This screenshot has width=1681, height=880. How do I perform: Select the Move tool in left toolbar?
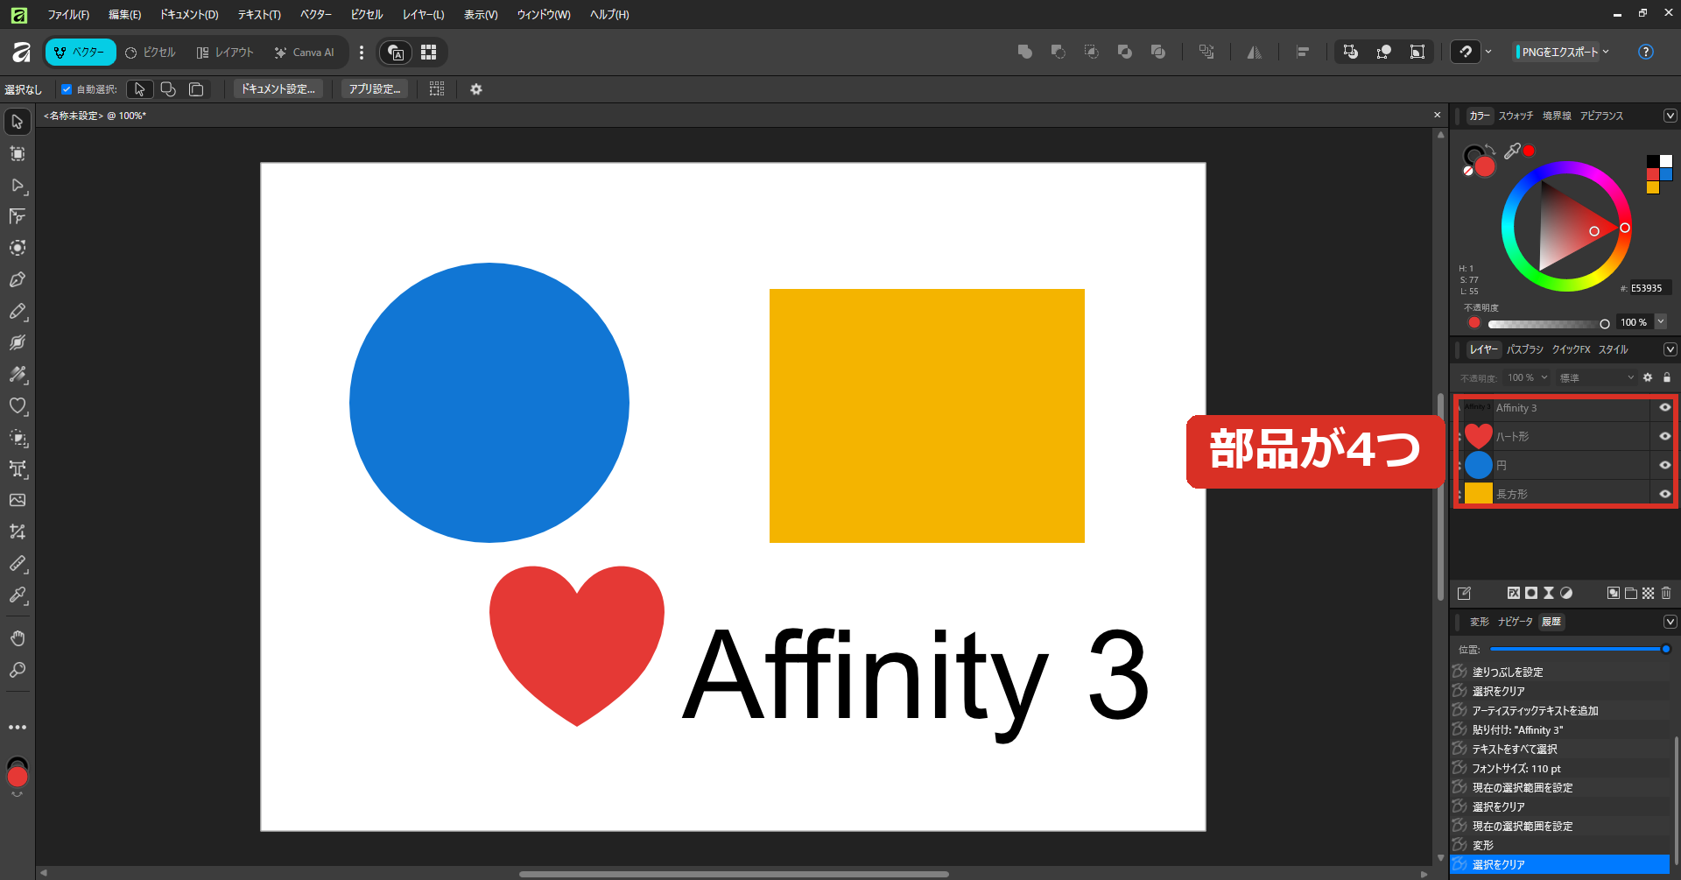18,122
